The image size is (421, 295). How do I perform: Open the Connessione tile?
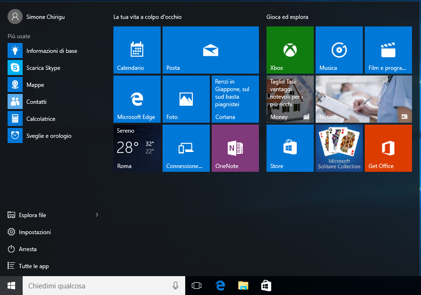pos(186,148)
